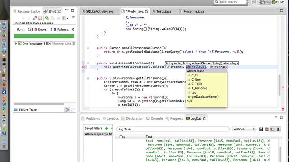Click the editor vertical scrollbar thumb

[x=280, y=85]
